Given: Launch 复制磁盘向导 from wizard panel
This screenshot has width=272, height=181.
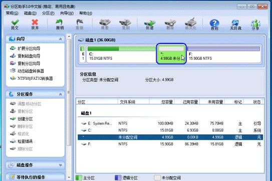Looking at the screenshot, I should click(x=25, y=56).
